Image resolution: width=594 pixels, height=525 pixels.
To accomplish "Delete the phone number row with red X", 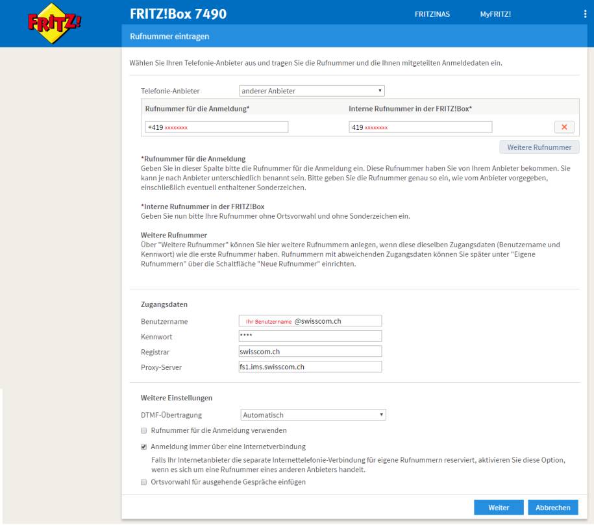I will pyautogui.click(x=564, y=127).
